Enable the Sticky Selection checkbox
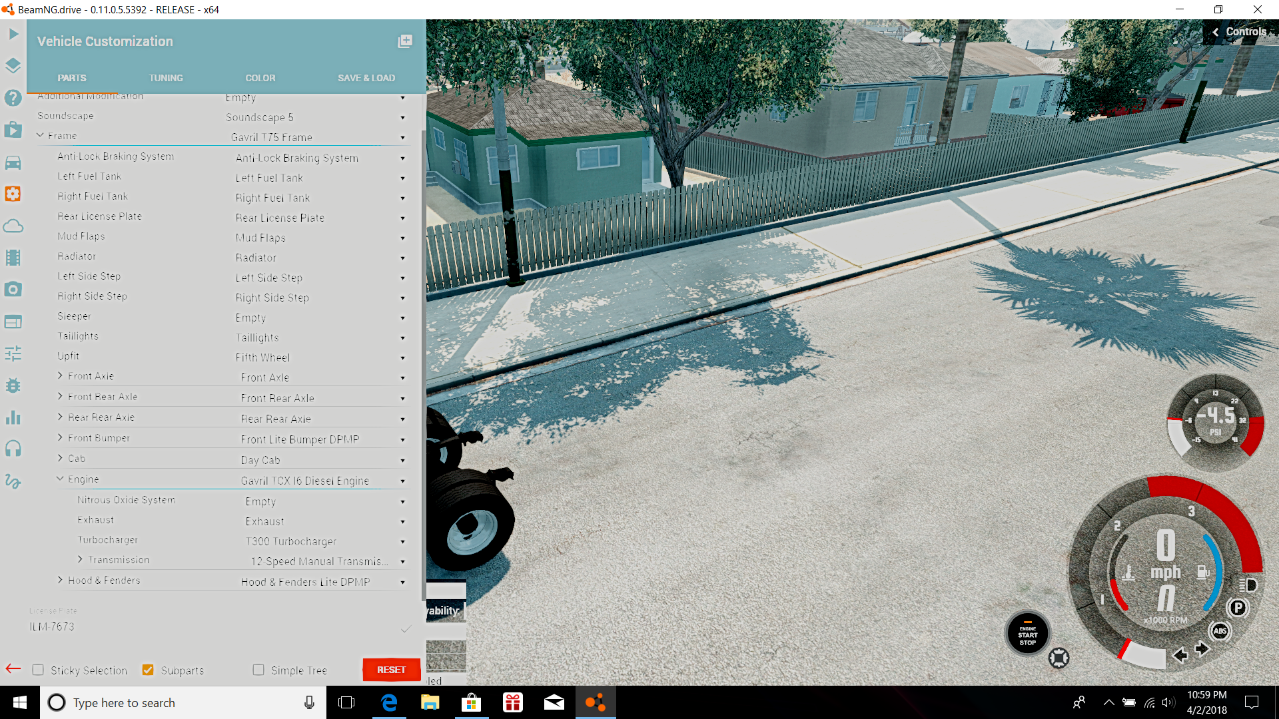This screenshot has height=719, width=1279. click(38, 670)
